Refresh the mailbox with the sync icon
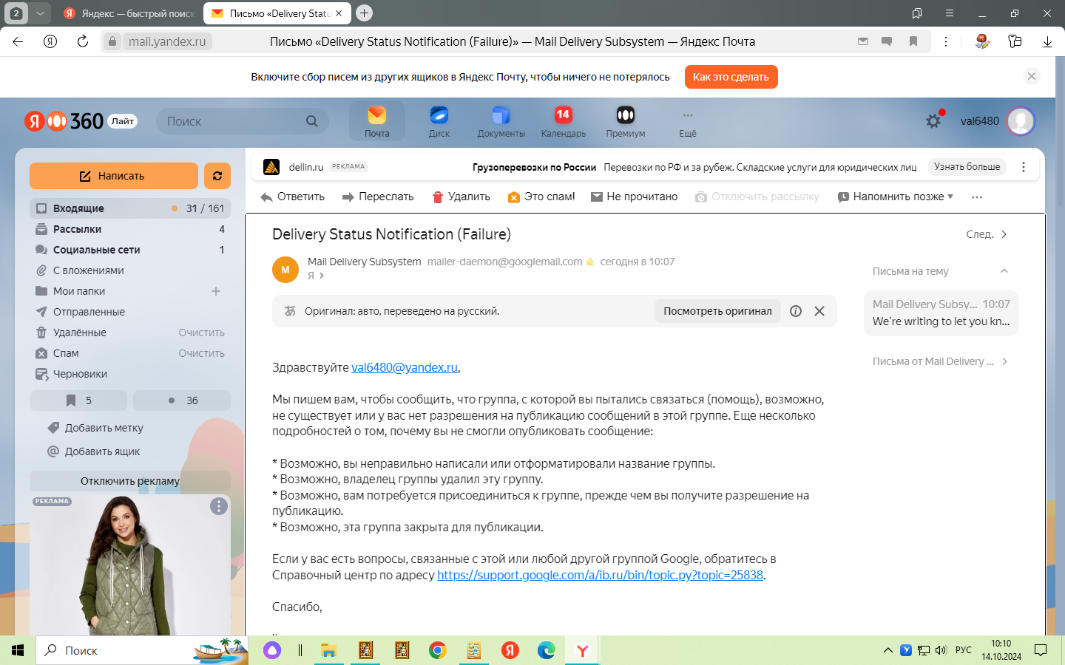This screenshot has height=665, width=1065. pyautogui.click(x=217, y=176)
